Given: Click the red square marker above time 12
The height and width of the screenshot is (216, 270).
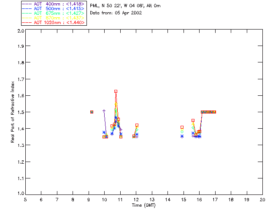Looking at the screenshot, I should 137,125.
